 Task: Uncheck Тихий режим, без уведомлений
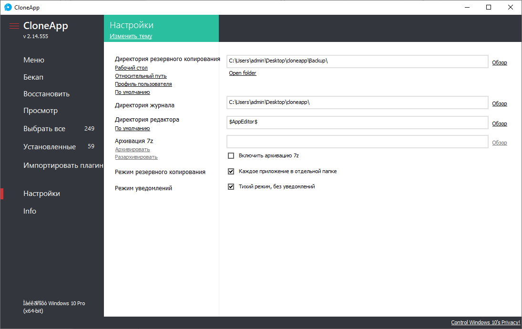tap(231, 186)
